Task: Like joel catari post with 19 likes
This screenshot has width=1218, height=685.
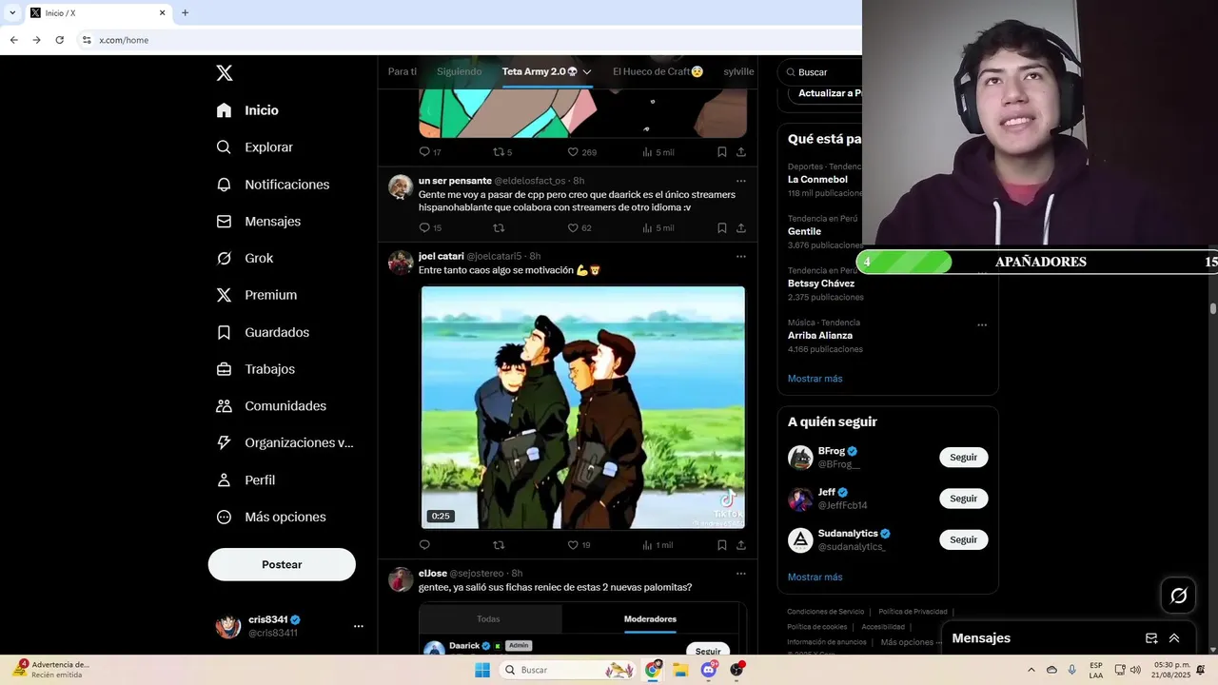Action: click(x=573, y=545)
